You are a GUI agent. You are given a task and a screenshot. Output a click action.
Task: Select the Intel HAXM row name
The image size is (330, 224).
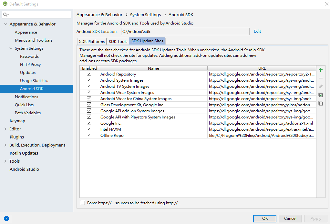pos(153,129)
